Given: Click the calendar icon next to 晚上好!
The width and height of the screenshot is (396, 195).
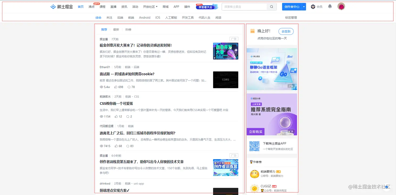Looking at the screenshot, I should (x=252, y=31).
